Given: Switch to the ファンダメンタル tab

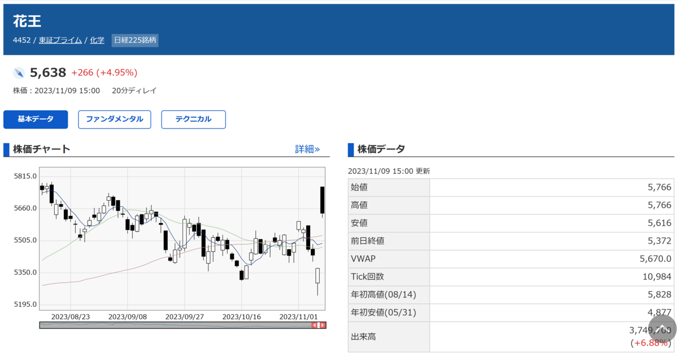Looking at the screenshot, I should [x=115, y=120].
